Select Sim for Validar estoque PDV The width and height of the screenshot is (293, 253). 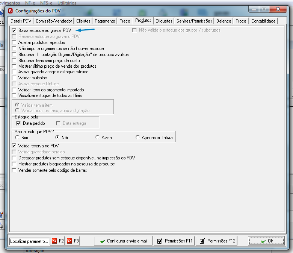click(x=17, y=137)
